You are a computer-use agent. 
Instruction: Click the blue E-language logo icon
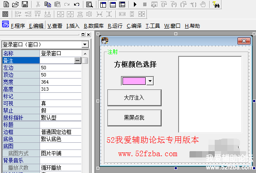click(x=5, y=24)
